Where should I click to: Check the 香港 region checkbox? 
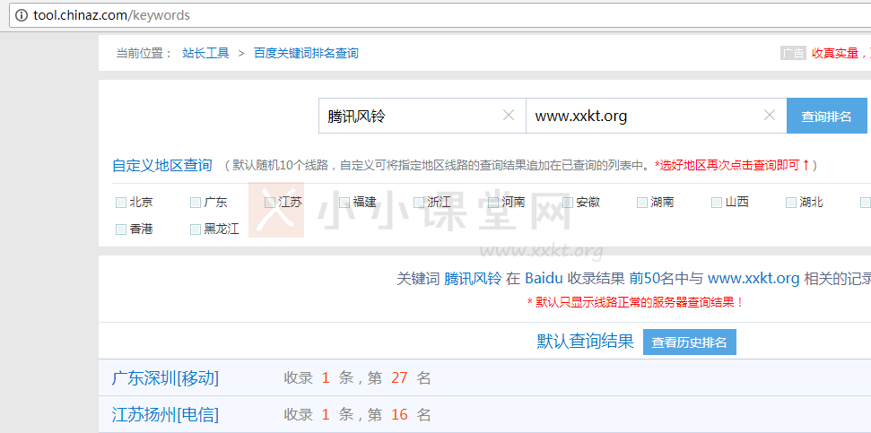point(120,229)
